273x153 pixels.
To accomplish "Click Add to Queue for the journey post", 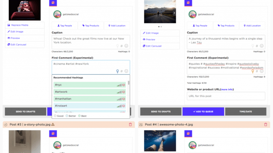I will tap(203, 112).
